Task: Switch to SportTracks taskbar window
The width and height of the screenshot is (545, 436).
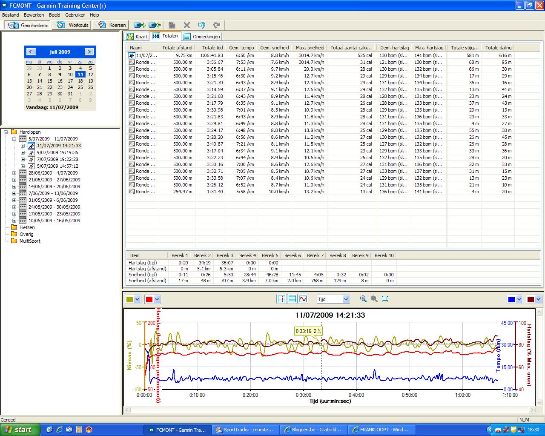Action: [246, 430]
